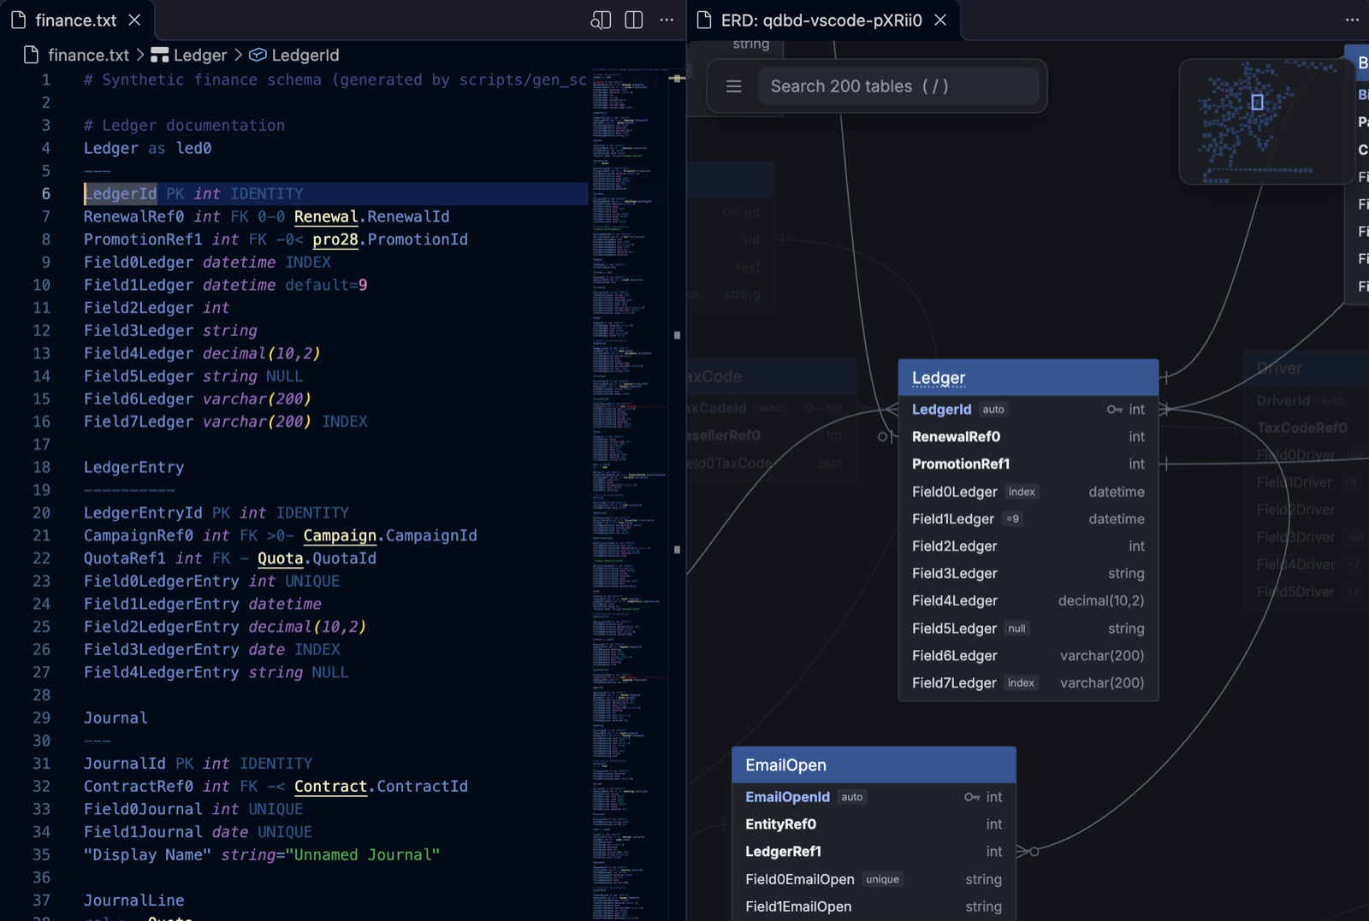This screenshot has height=921, width=1369.
Task: Open the preview-to-side icon in finance.txt toolbar
Action: click(601, 20)
